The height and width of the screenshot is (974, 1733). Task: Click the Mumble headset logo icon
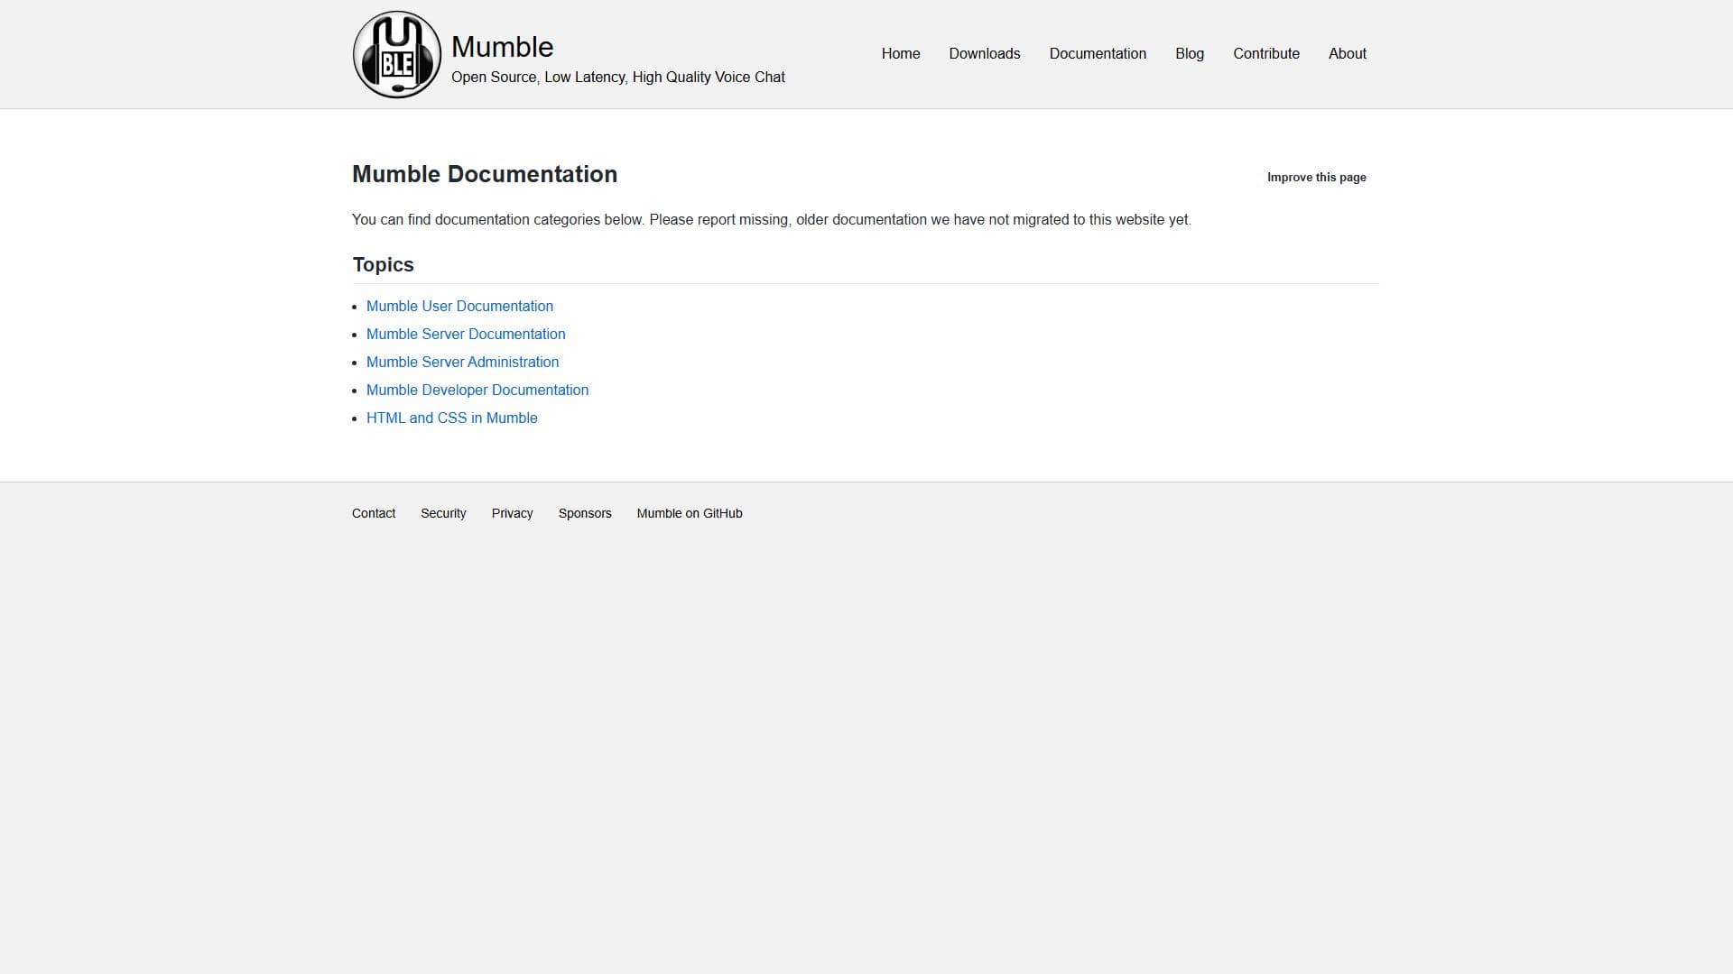tap(397, 54)
